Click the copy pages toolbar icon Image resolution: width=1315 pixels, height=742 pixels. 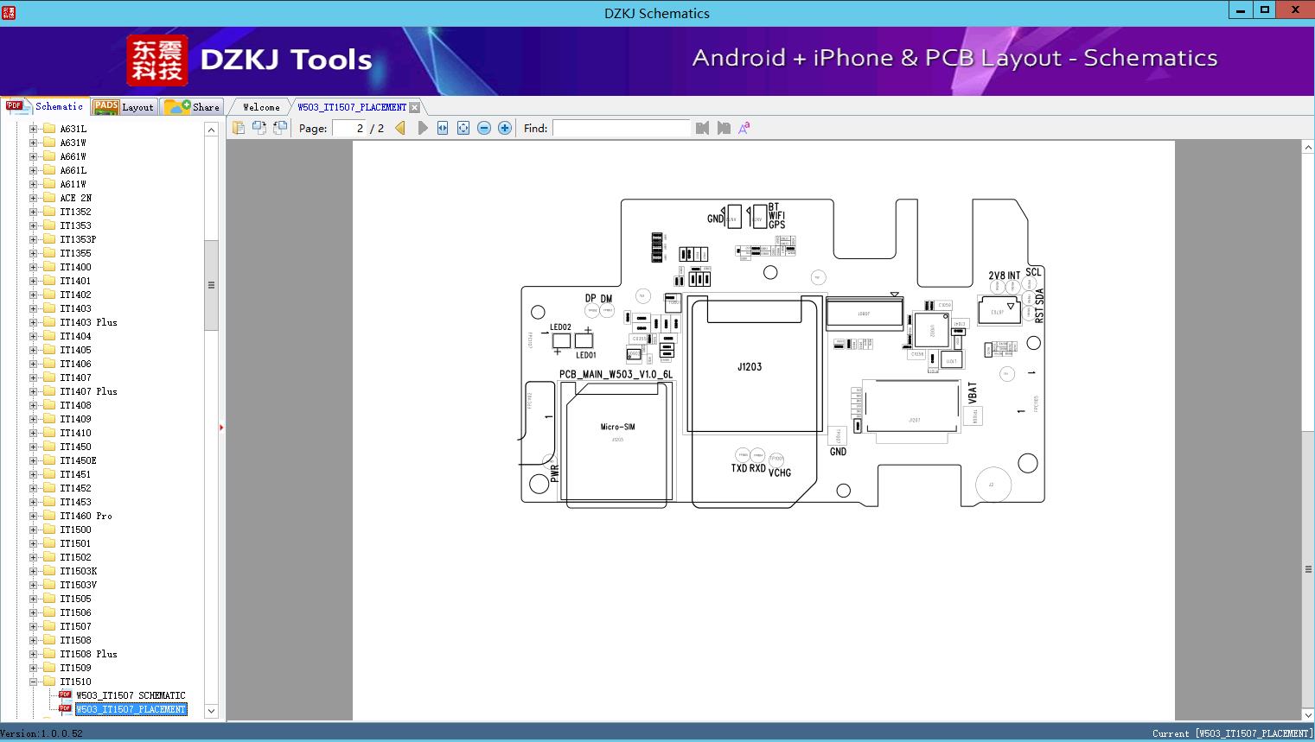coord(238,128)
